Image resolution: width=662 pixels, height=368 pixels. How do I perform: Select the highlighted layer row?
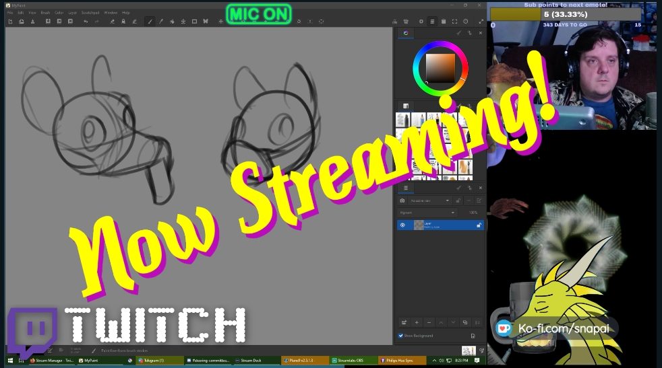440,225
